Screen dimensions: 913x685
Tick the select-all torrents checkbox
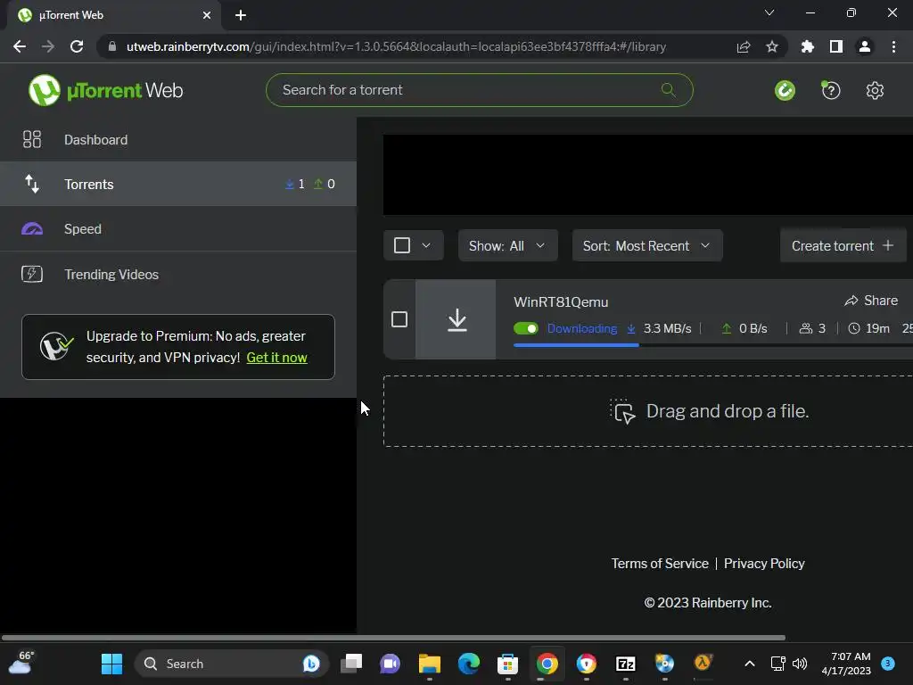402,245
